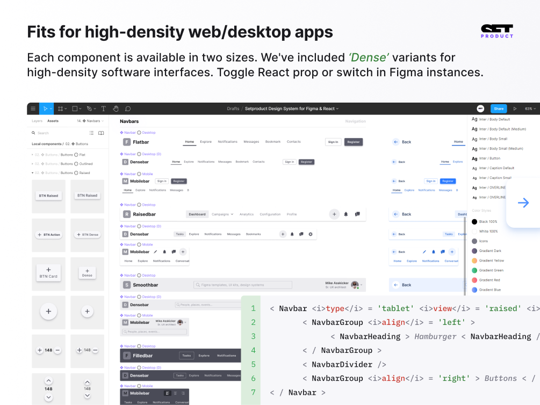Open Pen tool options dropdown arrow
The width and height of the screenshot is (540, 405).
(x=95, y=109)
